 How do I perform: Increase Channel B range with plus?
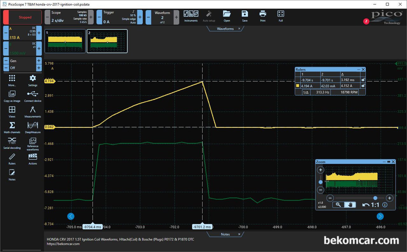tap(39, 48)
